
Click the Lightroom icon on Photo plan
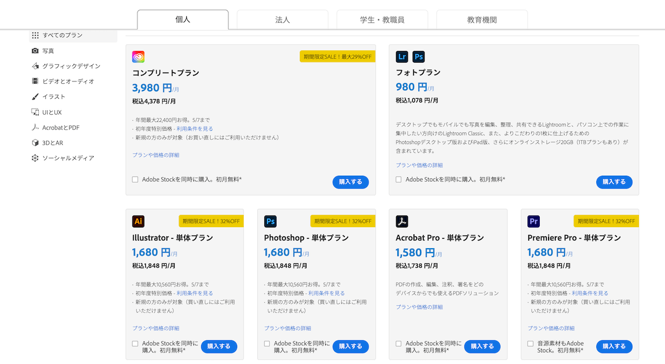tap(402, 57)
